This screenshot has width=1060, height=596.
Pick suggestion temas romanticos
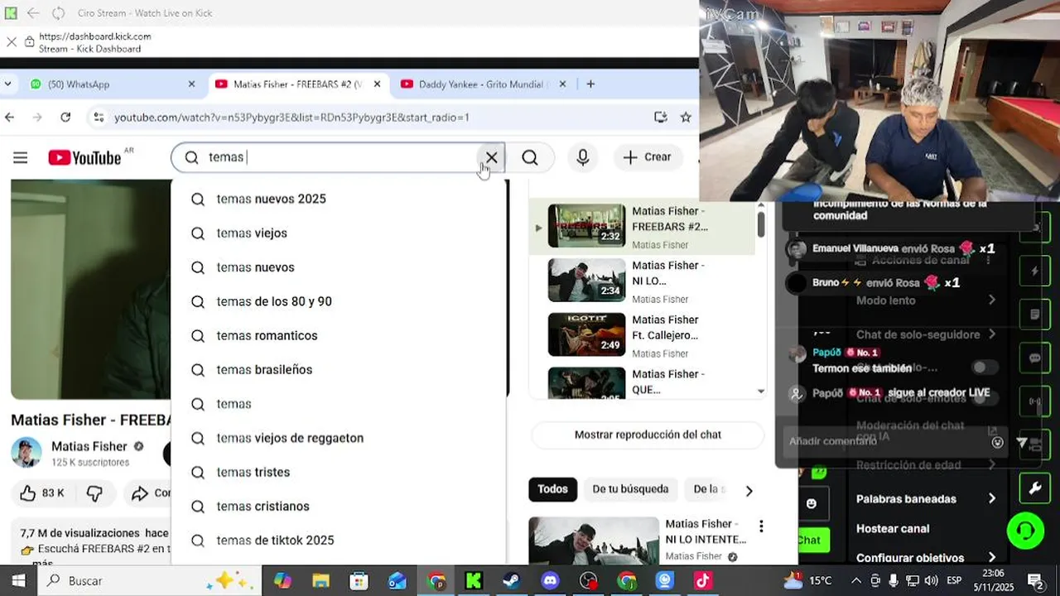(x=338, y=335)
